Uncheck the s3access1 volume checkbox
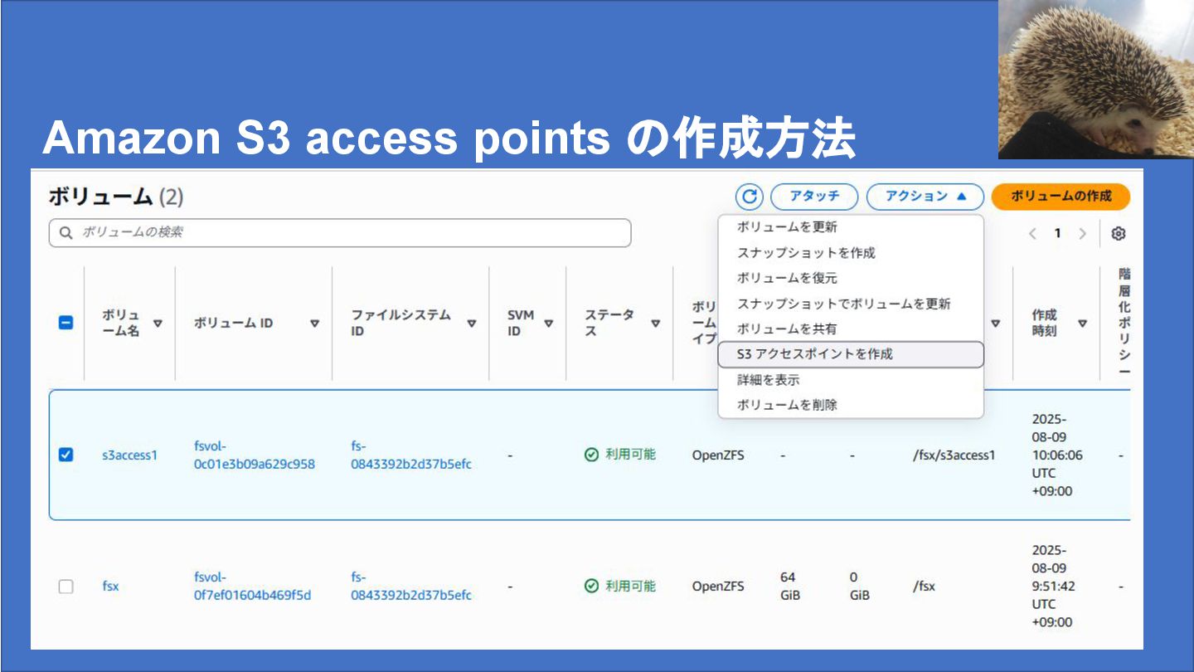This screenshot has width=1194, height=672. pos(66,455)
